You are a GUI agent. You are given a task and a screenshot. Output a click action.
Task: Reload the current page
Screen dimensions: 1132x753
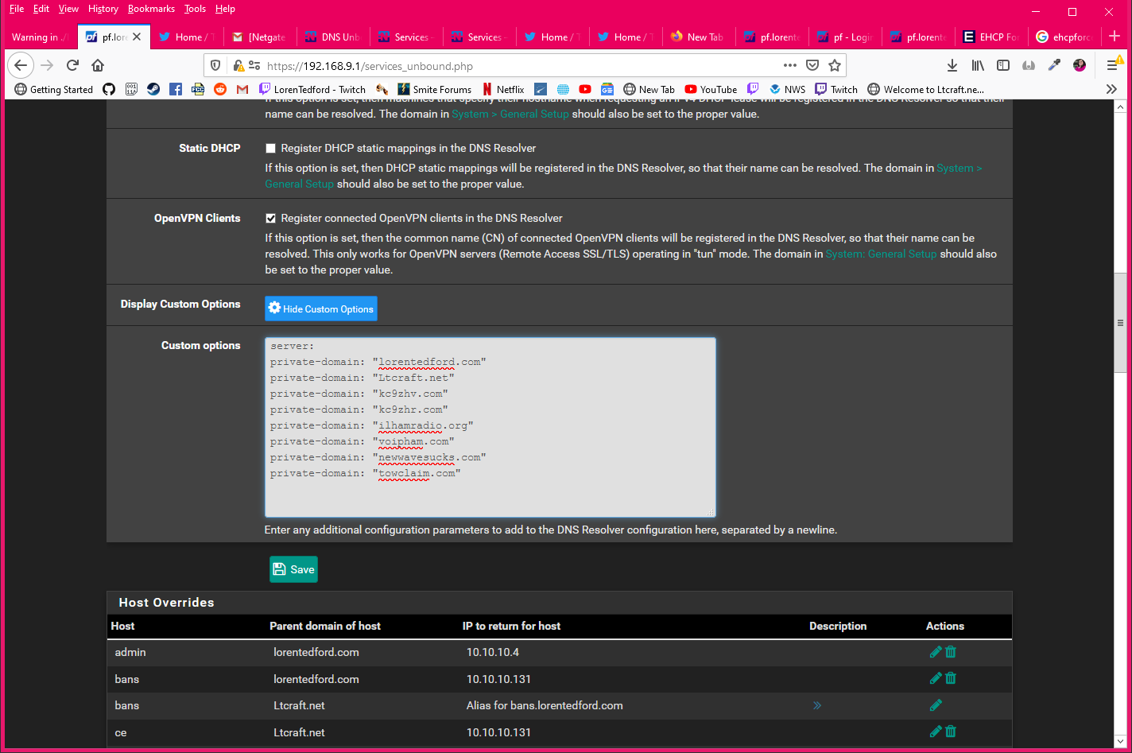pos(72,65)
